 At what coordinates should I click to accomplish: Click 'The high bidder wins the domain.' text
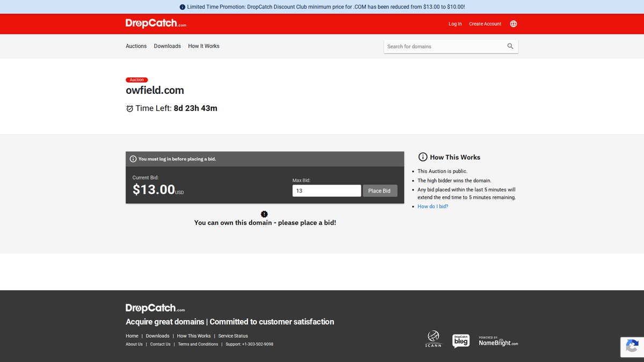(x=455, y=181)
